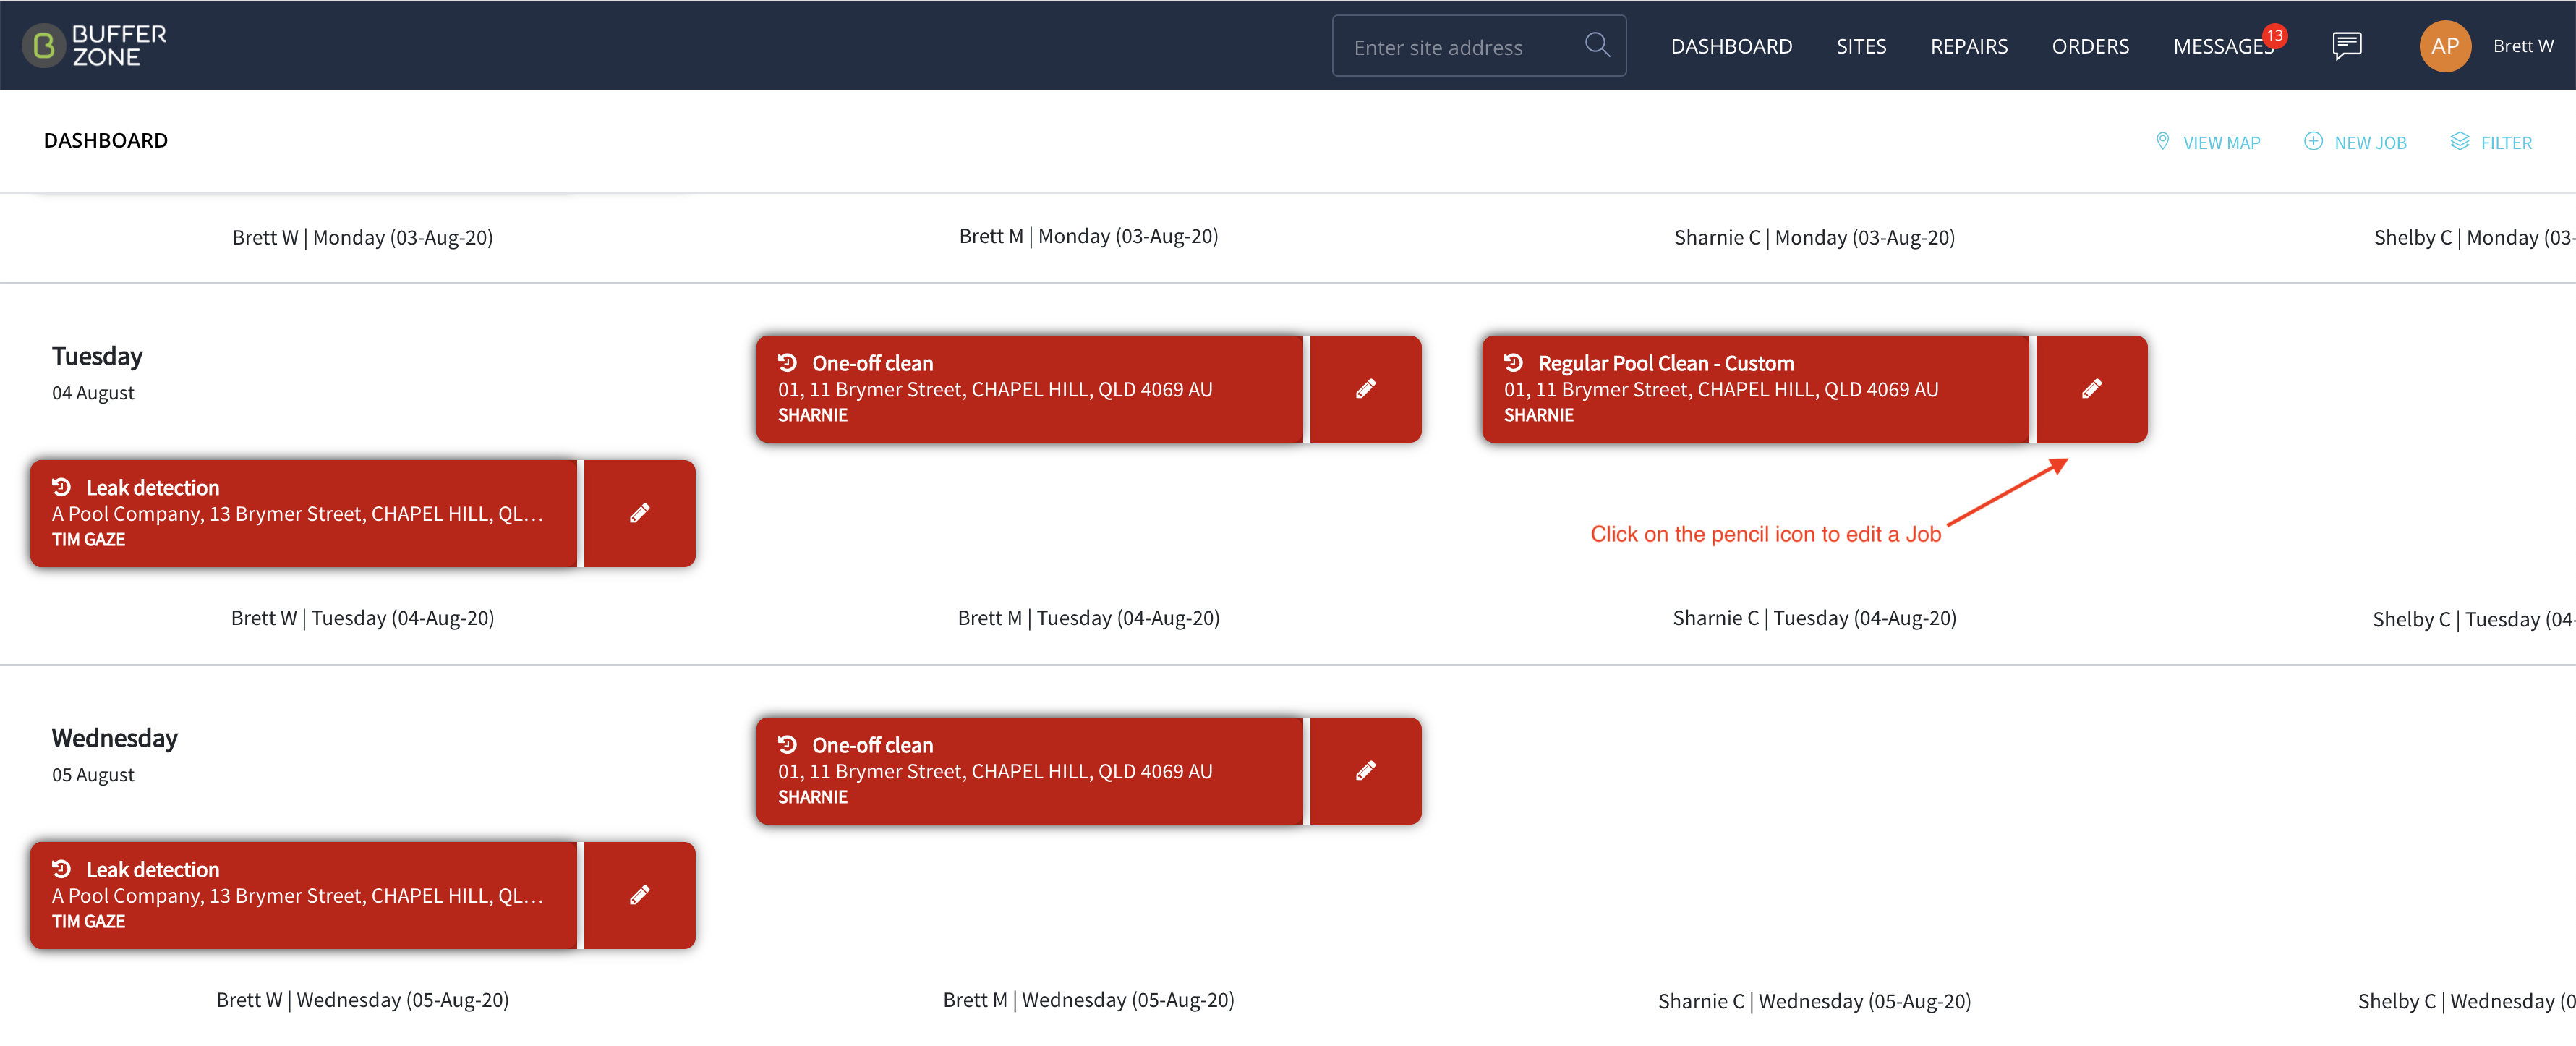Click the AP user avatar
Screen dimensions: 2576x1046
coord(2445,46)
